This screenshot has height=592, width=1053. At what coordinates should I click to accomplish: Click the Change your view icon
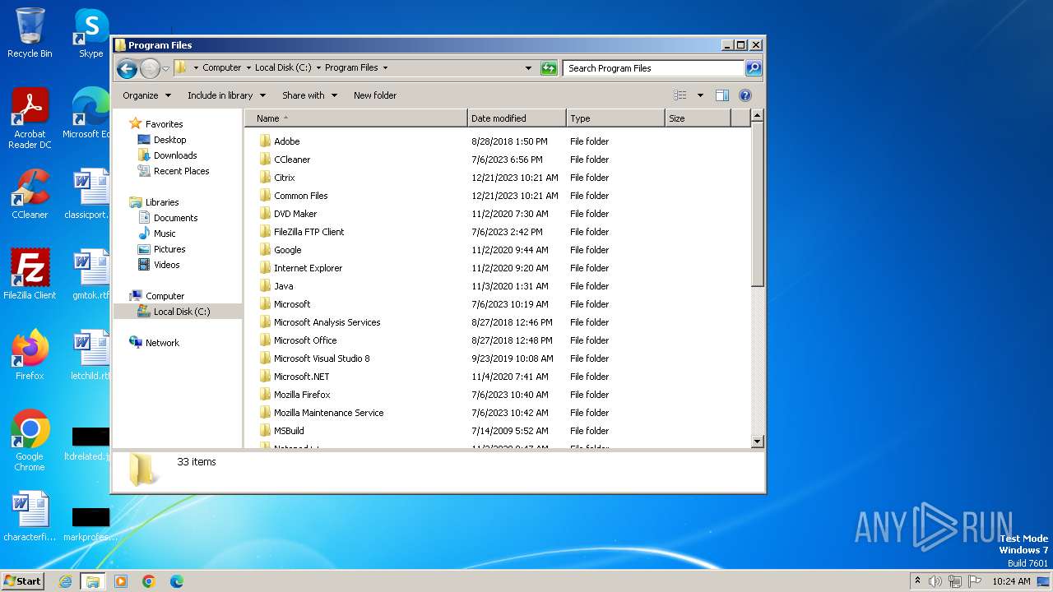pos(680,95)
